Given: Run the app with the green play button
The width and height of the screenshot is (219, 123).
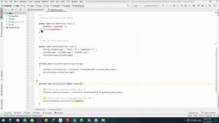Looking at the screenshot, I should [x=163, y=6].
